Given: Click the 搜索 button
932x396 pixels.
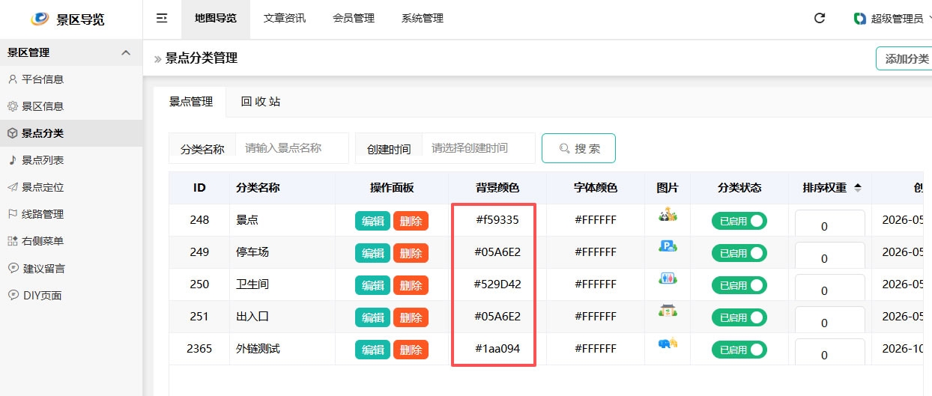Looking at the screenshot, I should 578,148.
